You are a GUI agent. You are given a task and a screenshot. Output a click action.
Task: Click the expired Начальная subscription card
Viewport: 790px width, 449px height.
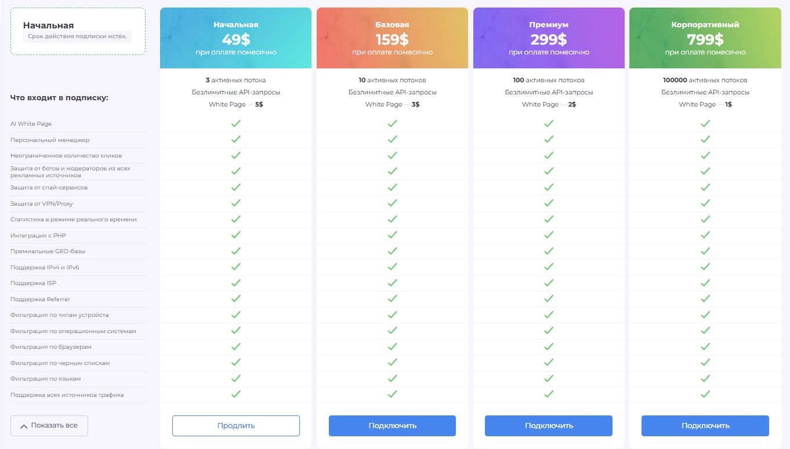(78, 31)
